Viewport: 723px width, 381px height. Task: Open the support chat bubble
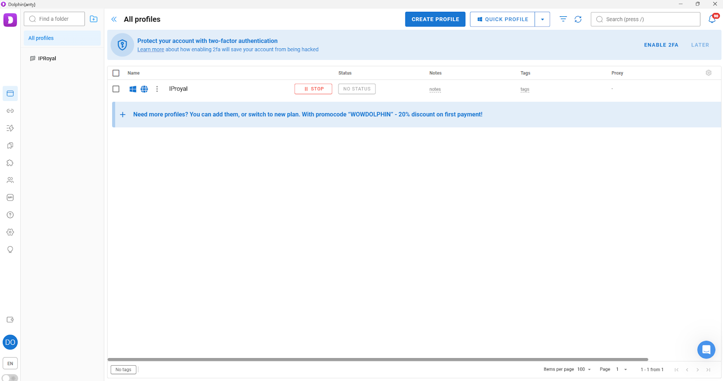pyautogui.click(x=706, y=349)
